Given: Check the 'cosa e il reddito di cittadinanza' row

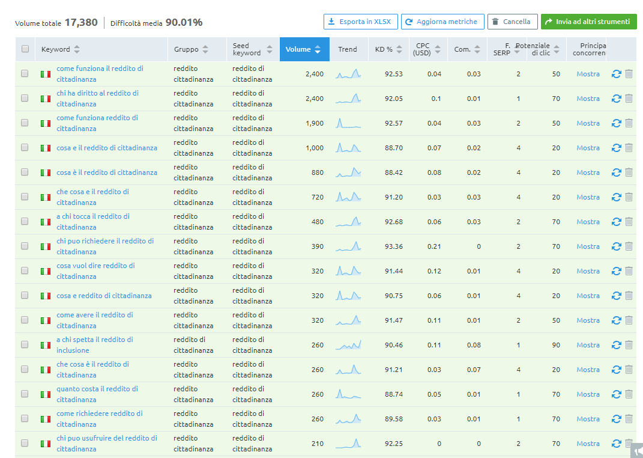Looking at the screenshot, I should (x=25, y=147).
